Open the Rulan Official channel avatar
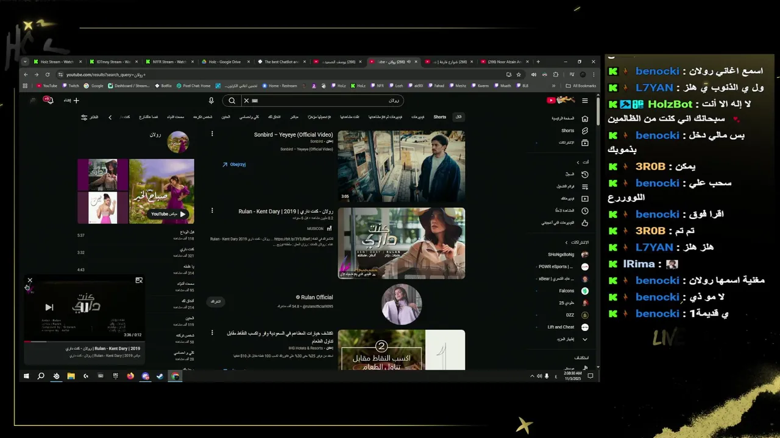This screenshot has width=780, height=438. tap(402, 304)
